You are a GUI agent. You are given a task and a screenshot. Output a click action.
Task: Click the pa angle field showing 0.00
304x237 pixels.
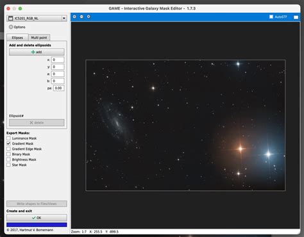pos(58,88)
